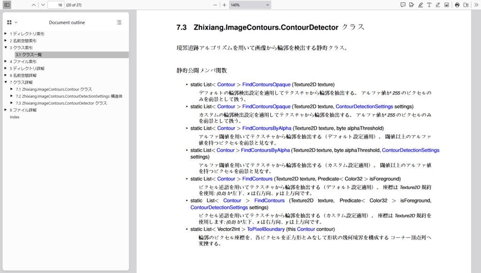Follow Contour link in 'this Contour contour'
This screenshot has height=273, width=481.
(x=306, y=229)
